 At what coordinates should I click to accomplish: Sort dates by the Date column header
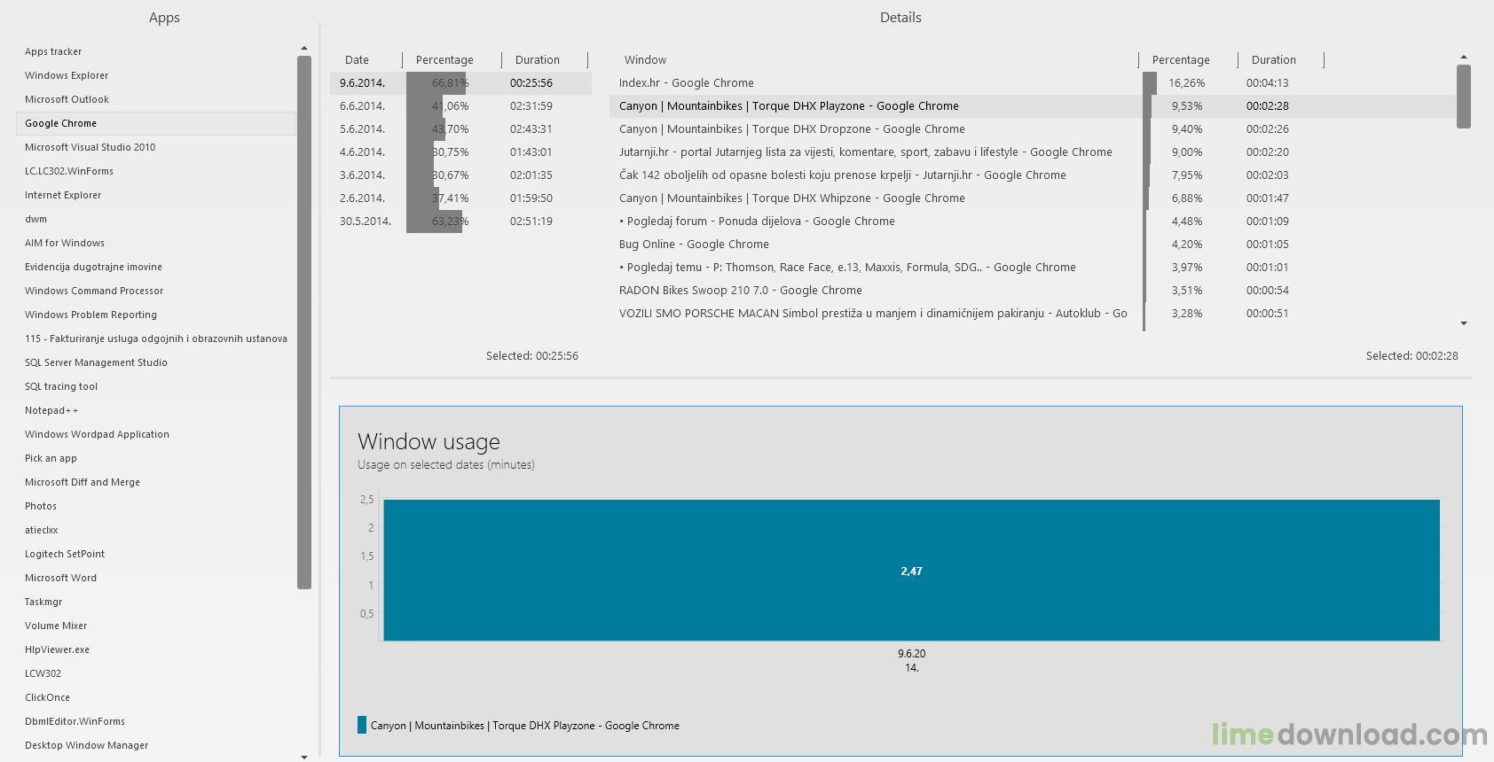pos(357,60)
